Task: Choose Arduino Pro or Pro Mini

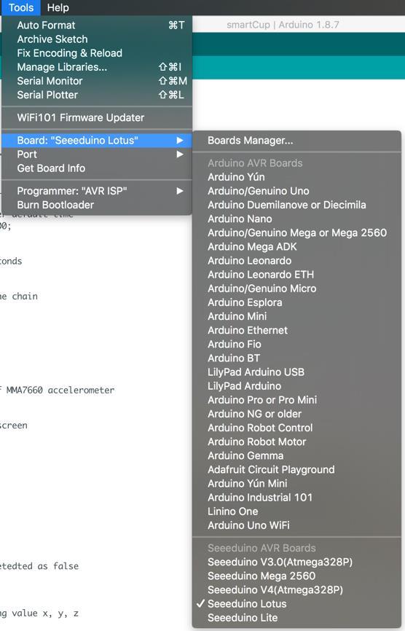Action: pyautogui.click(x=296, y=400)
